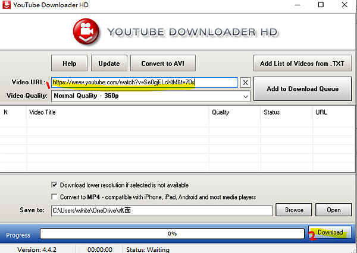Click the red camera logo in the banner
The image size is (357, 253).
(x=86, y=31)
